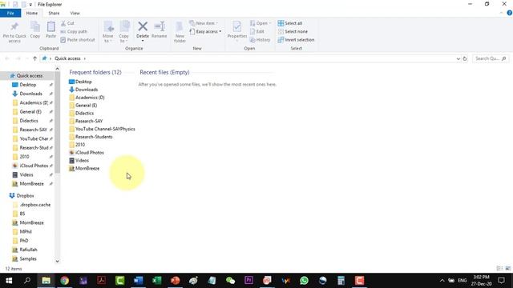Click the Help question mark icon
The image size is (513, 288).
point(510,13)
